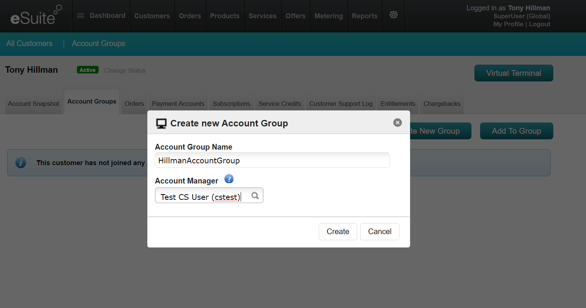The image size is (586, 308).
Task: Open the Reports menu
Action: (364, 16)
